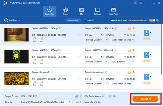Cut the flowers.gif file

42,83
